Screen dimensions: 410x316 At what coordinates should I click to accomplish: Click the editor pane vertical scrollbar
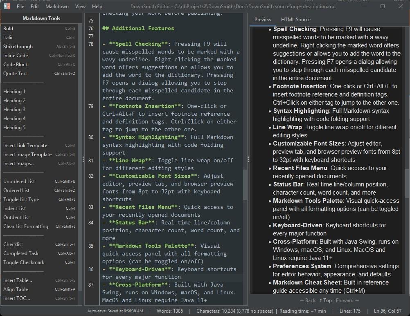pyautogui.click(x=245, y=185)
